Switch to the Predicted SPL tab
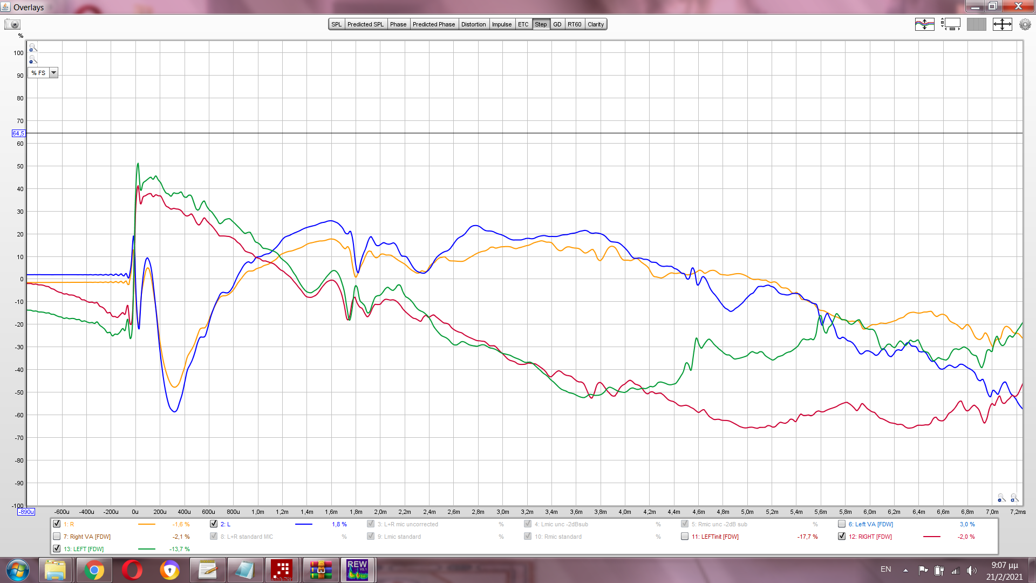This screenshot has width=1036, height=583. coord(365,24)
